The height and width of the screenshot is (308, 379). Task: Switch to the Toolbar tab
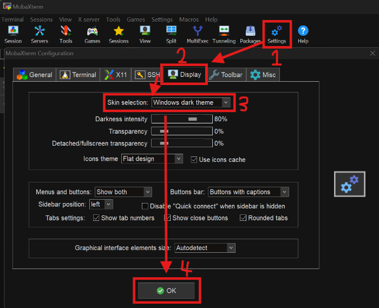[226, 75]
